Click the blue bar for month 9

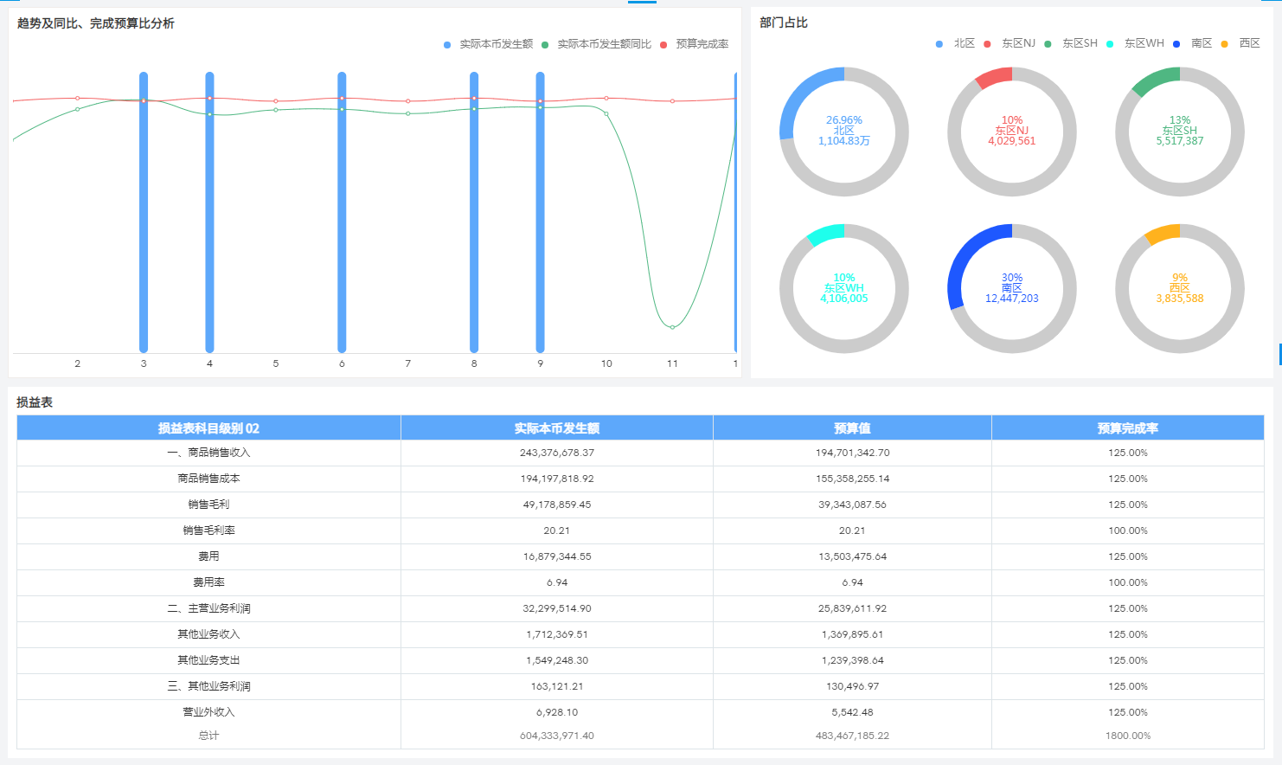pos(540,212)
